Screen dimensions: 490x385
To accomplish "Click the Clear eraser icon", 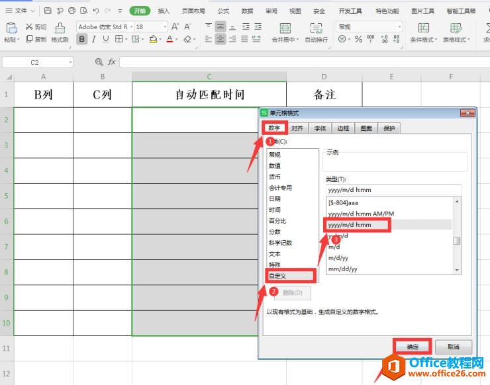I will (x=187, y=39).
